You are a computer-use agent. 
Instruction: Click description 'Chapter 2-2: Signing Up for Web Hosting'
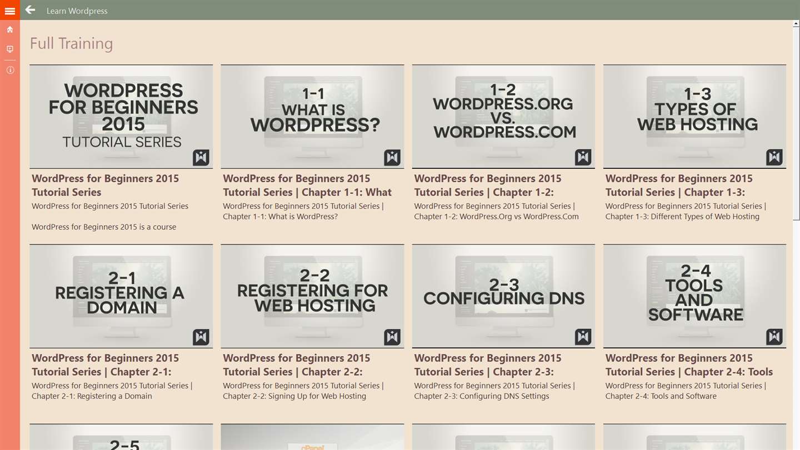point(294,396)
